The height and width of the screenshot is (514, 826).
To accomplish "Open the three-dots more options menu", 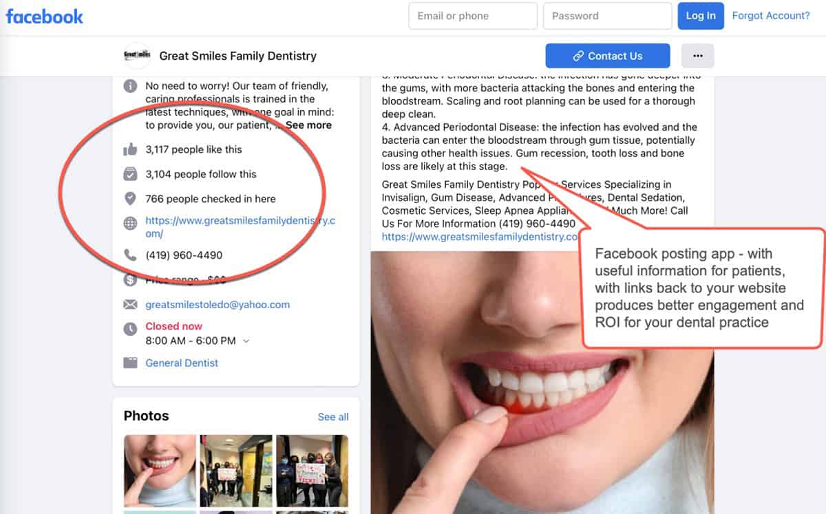I will pos(698,56).
